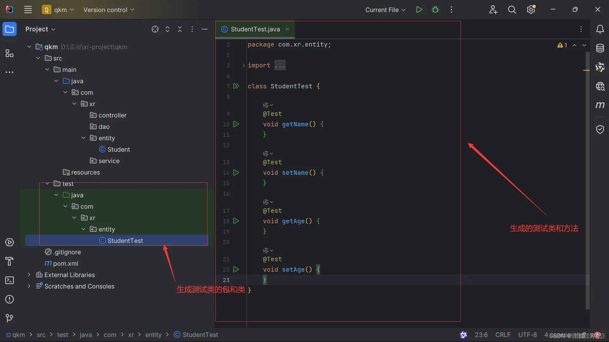Click the UTF-8 encoding status widget
The image size is (609, 342).
point(527,335)
